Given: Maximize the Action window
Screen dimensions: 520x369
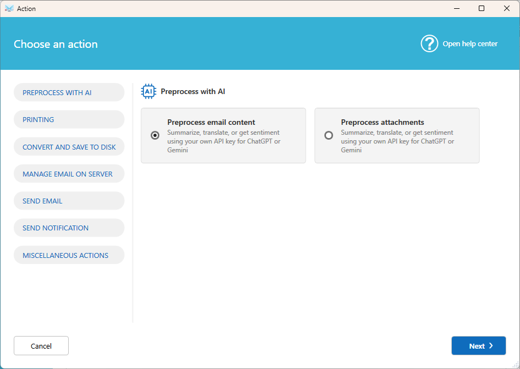Looking at the screenshot, I should (482, 9).
